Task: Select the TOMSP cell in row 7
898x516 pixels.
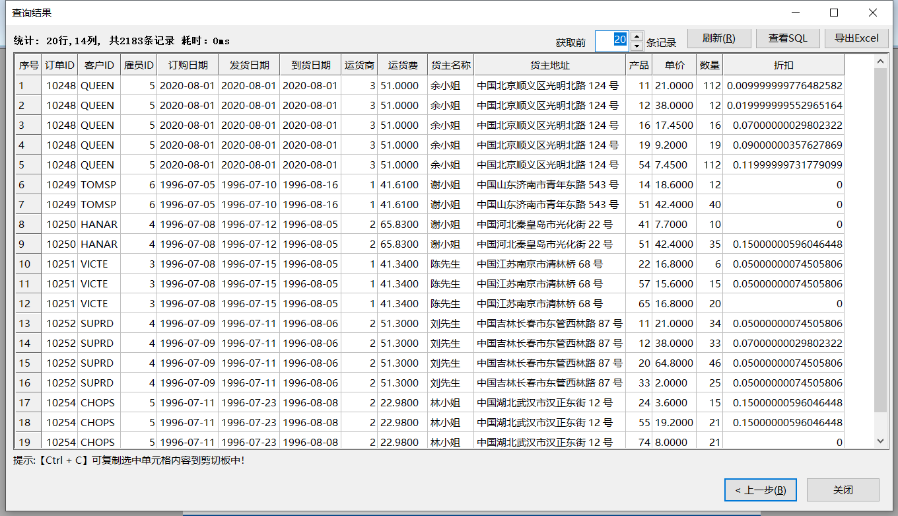Action: 98,204
